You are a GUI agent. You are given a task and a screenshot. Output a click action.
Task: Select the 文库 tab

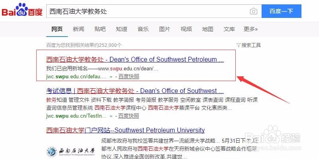click(229, 29)
